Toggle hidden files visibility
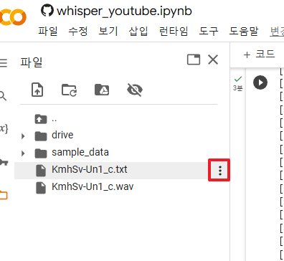284x261 pixels. (135, 90)
